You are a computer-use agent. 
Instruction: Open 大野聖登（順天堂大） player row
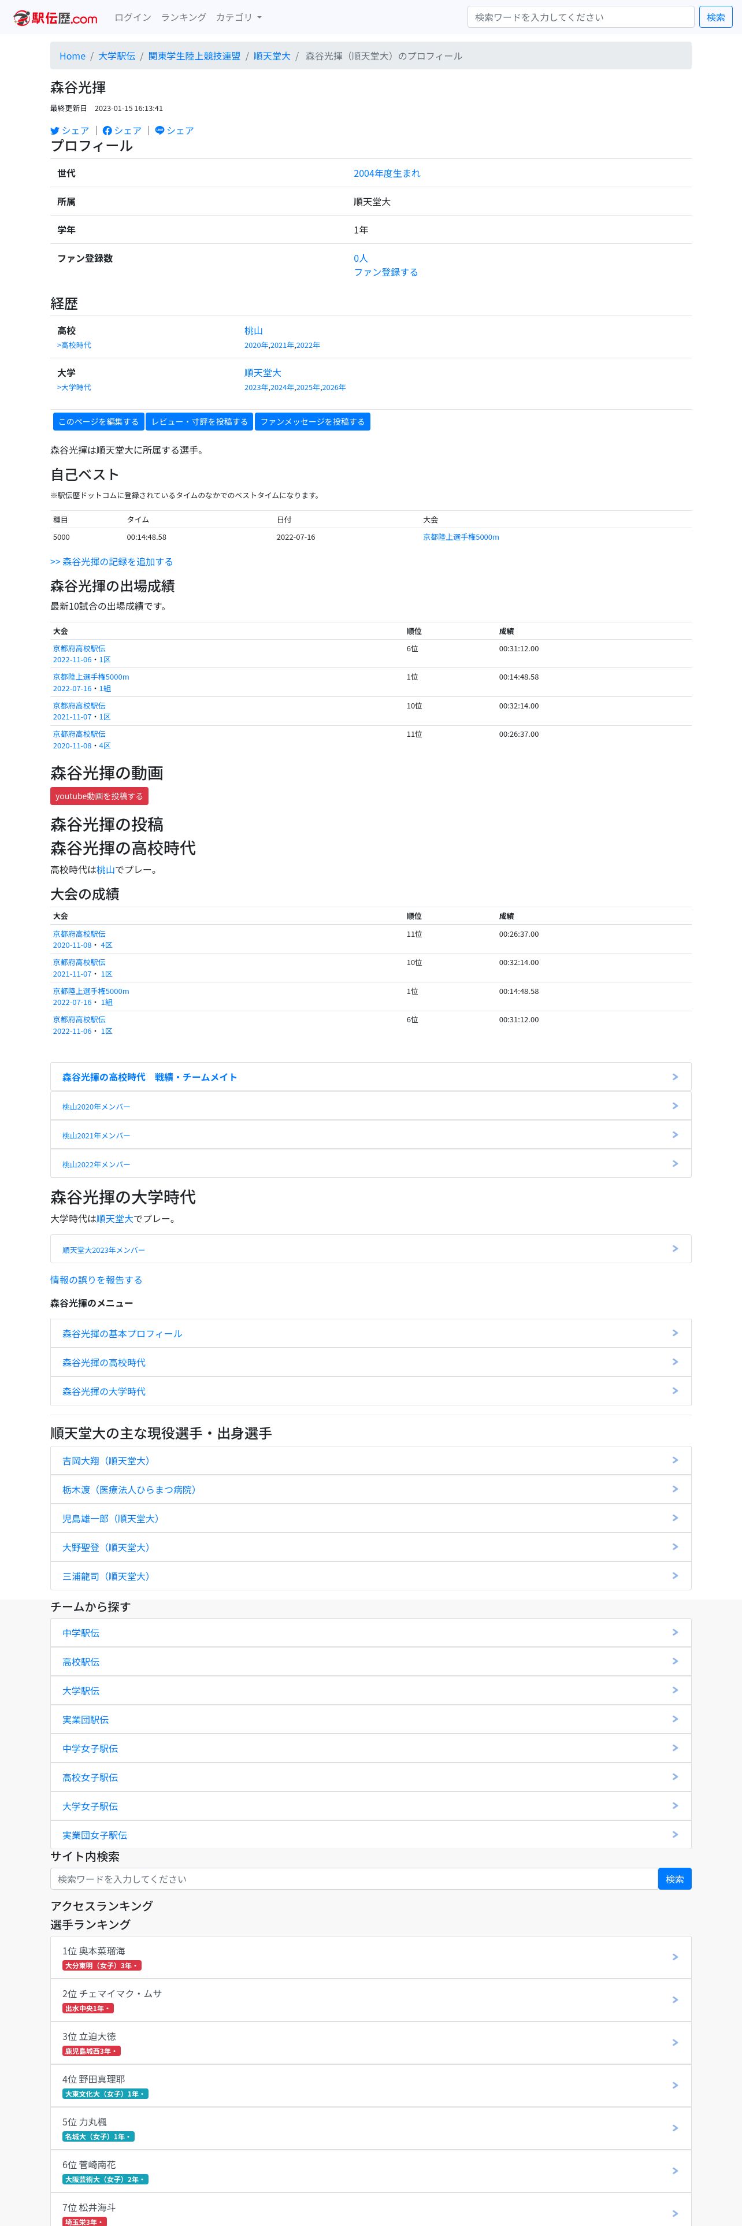(x=370, y=1548)
